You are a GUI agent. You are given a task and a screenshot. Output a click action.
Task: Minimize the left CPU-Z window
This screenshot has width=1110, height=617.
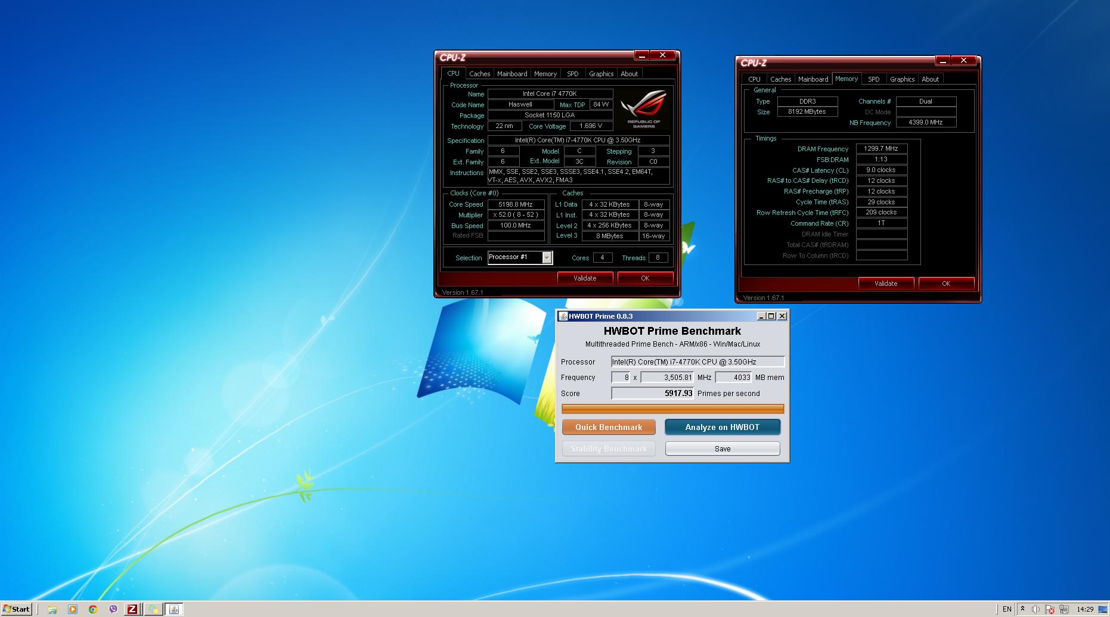(x=641, y=55)
